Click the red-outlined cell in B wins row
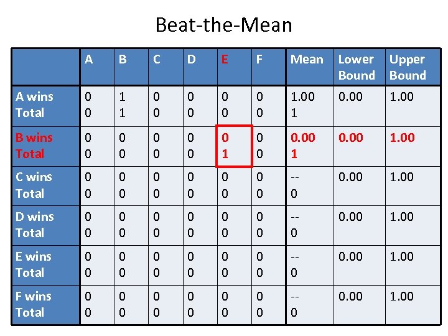Image resolution: width=448 pixels, height=336 pixels. pyautogui.click(x=235, y=146)
